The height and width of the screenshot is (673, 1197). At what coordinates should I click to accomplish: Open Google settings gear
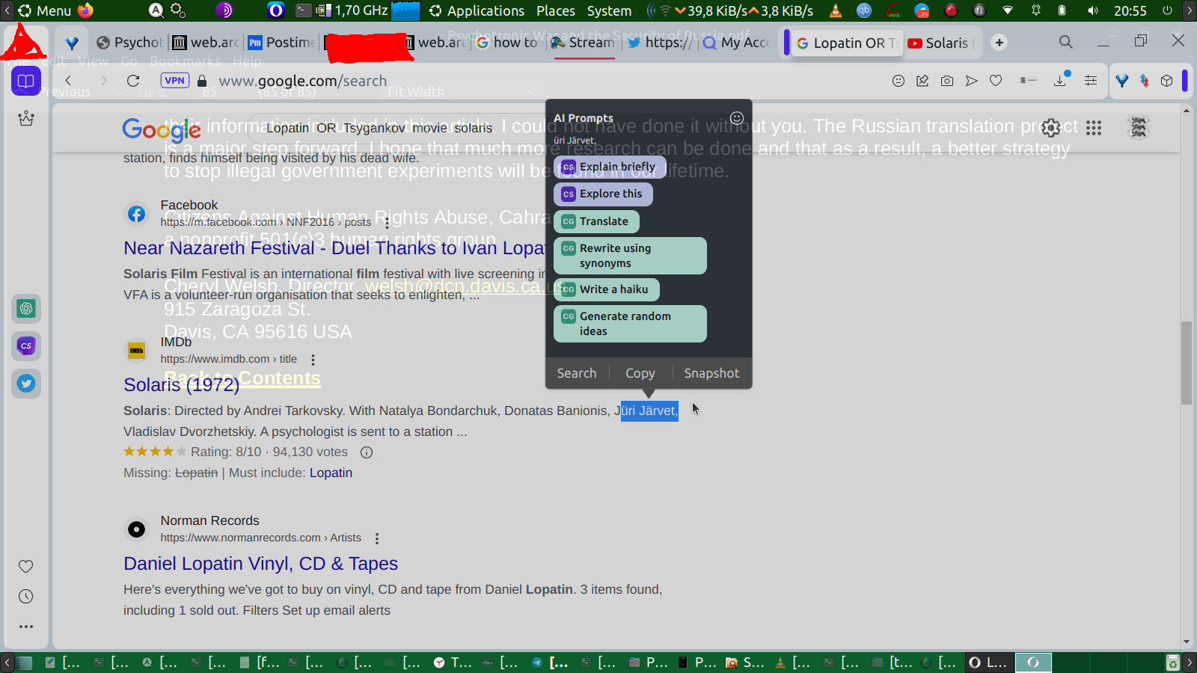pyautogui.click(x=1051, y=128)
